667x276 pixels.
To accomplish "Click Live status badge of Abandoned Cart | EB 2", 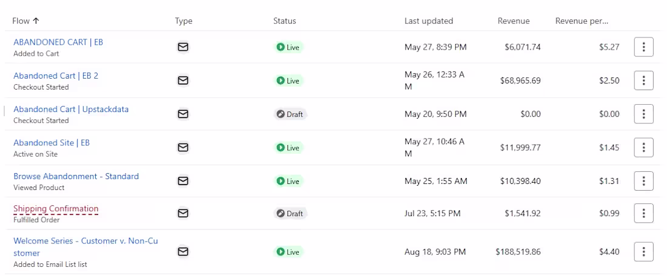I will [288, 80].
